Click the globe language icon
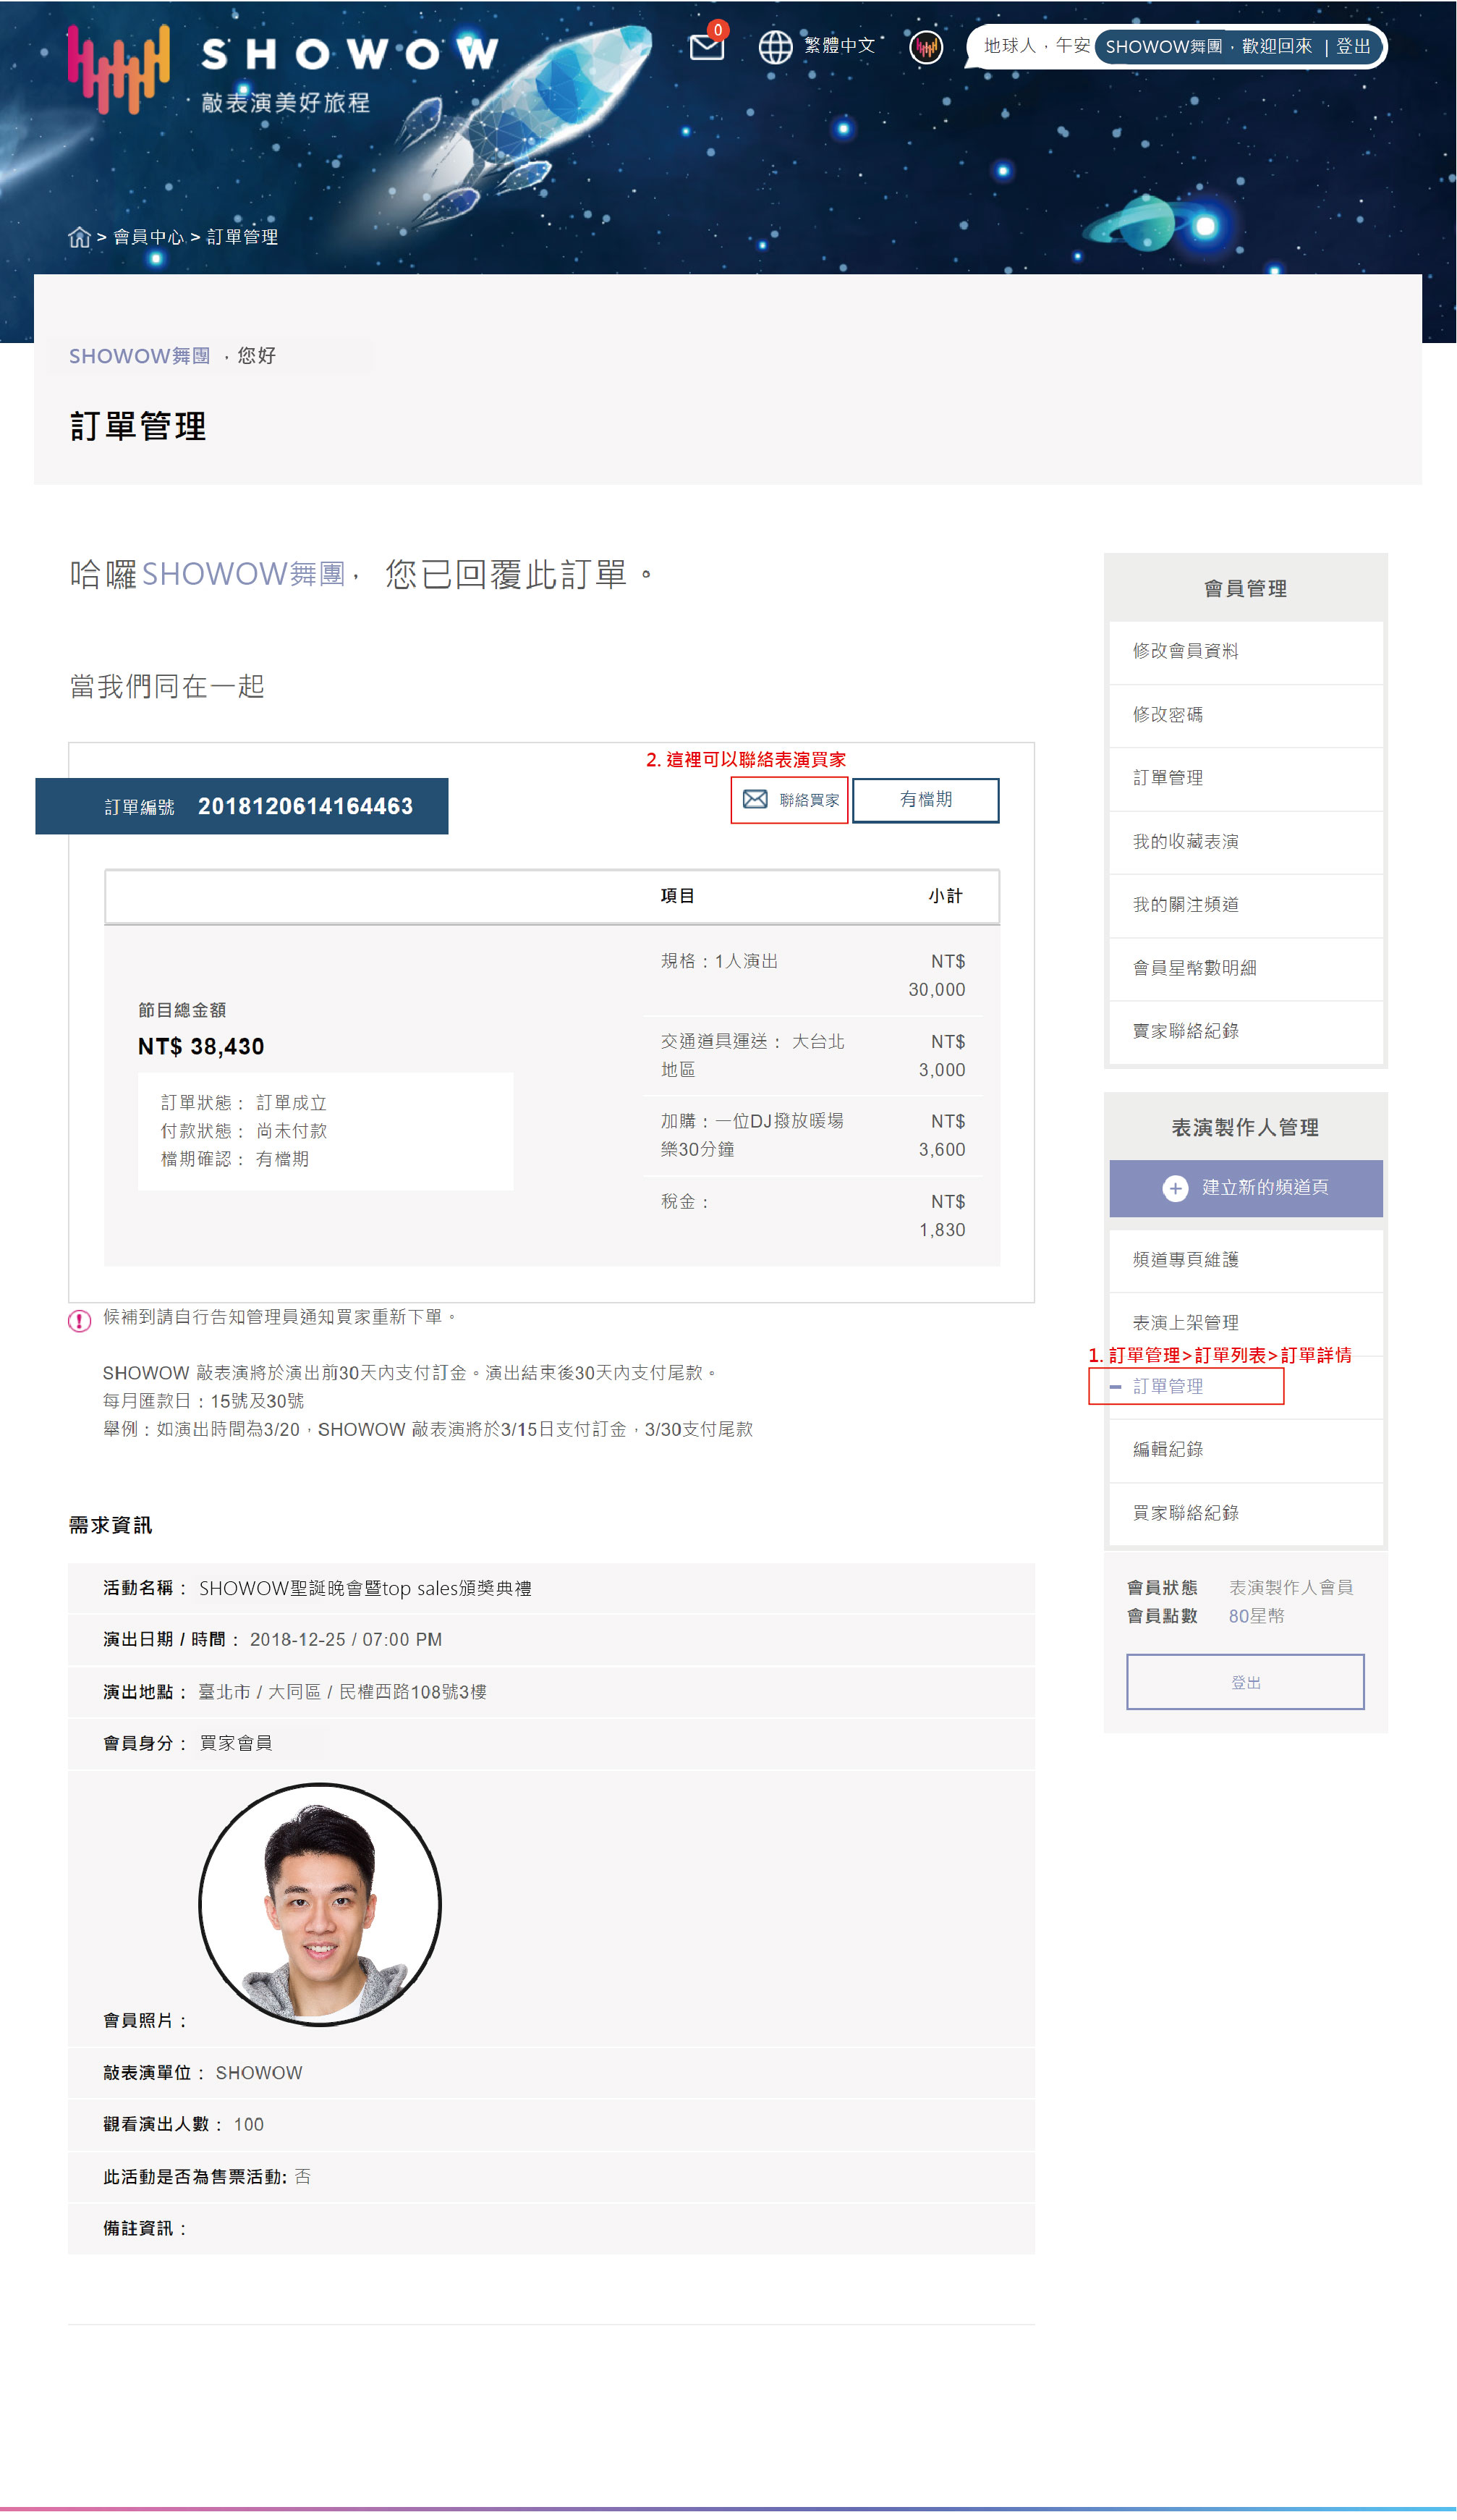The image size is (1457, 2520). click(x=775, y=46)
